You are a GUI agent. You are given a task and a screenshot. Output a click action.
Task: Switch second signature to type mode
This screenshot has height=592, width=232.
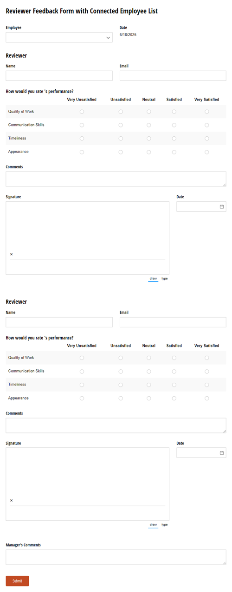point(165,525)
